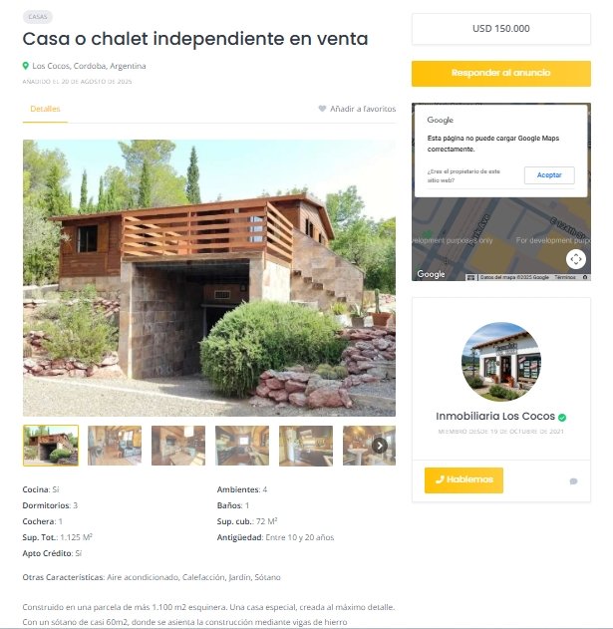This screenshot has width=613, height=629.
Task: Click the agency circular profile photo
Action: click(x=501, y=362)
